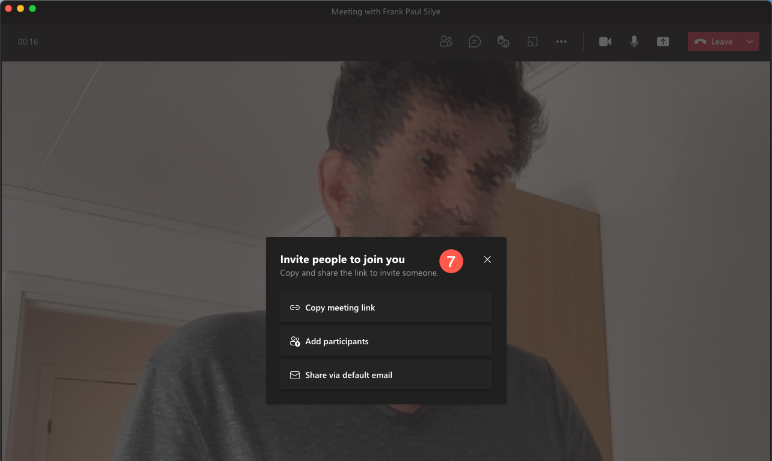Close the Invite people dialog

(487, 259)
